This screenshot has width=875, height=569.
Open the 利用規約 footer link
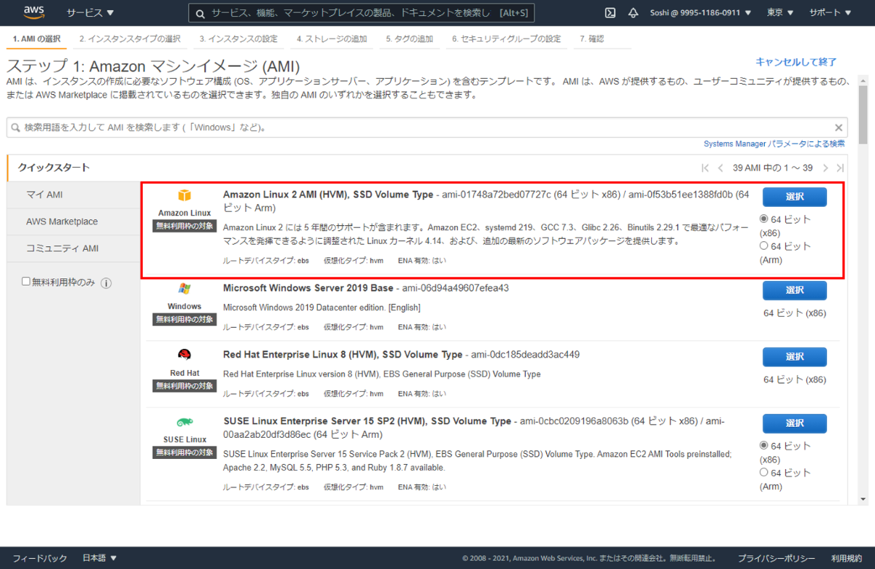point(847,558)
